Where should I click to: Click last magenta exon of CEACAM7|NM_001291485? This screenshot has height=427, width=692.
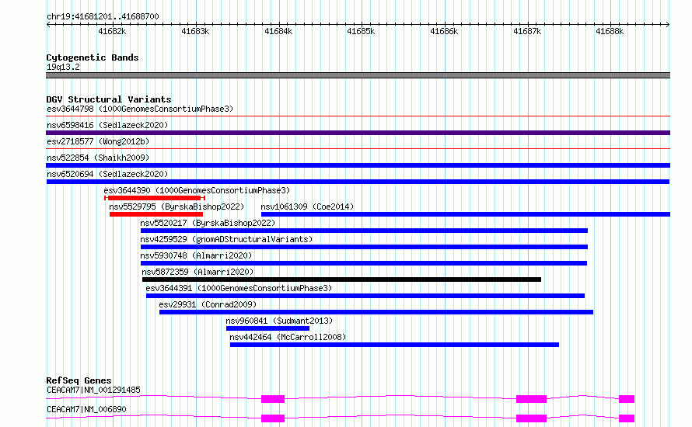[627, 399]
